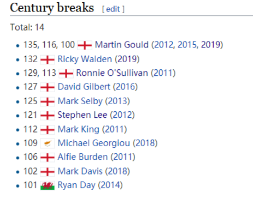The image size is (253, 197).
Task: Open the Stephen Lee link
Action: [x=82, y=115]
